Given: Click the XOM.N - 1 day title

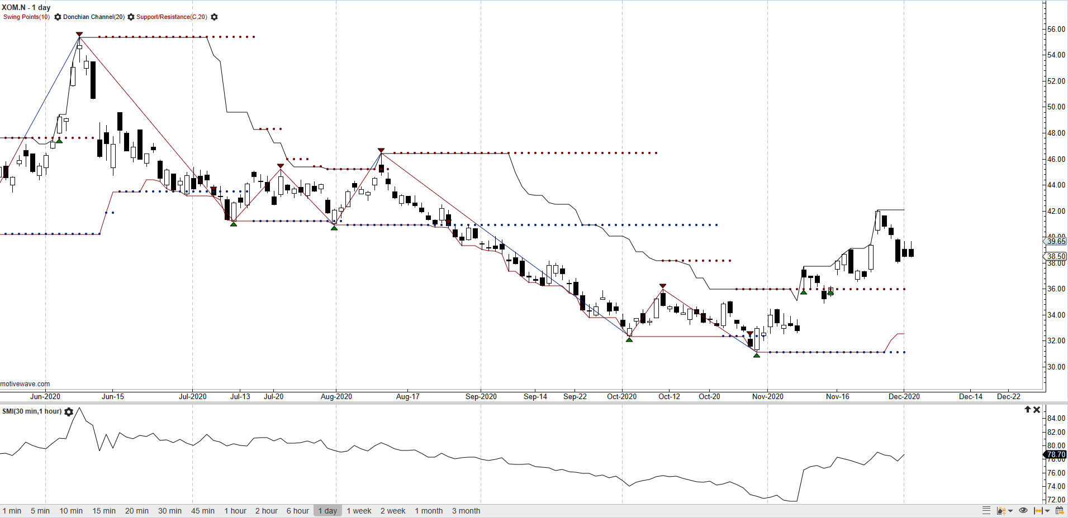Looking at the screenshot, I should (26, 7).
